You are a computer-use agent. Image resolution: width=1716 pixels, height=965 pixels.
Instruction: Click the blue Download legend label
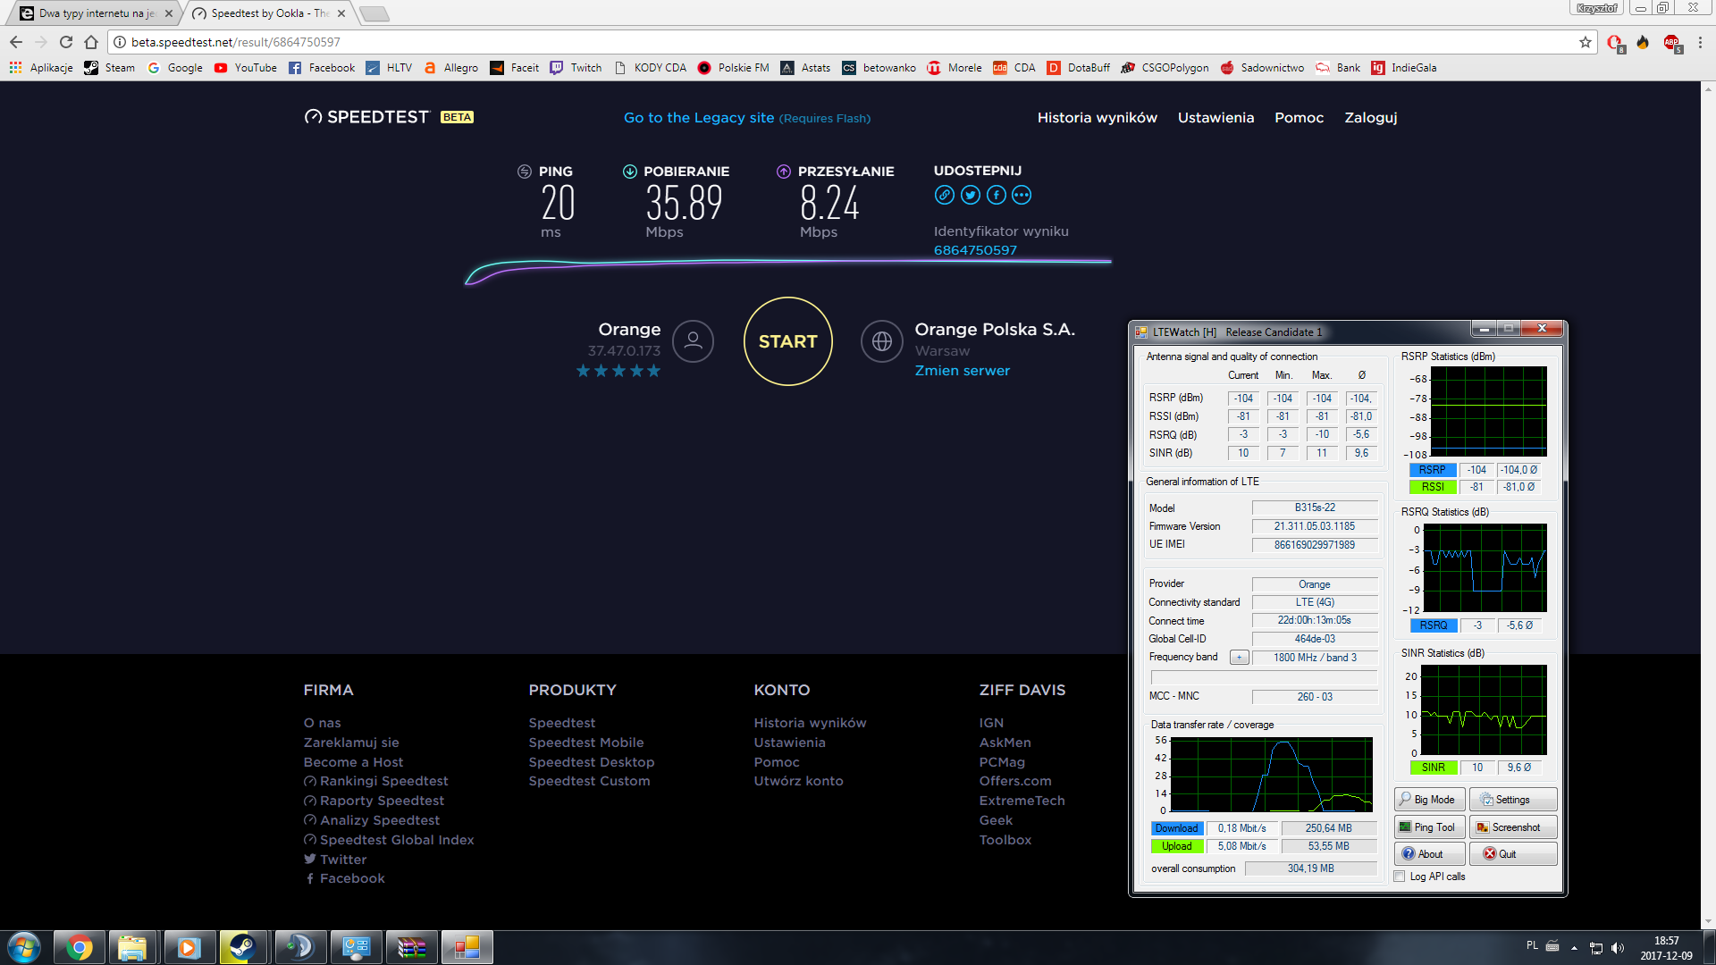[x=1177, y=828]
